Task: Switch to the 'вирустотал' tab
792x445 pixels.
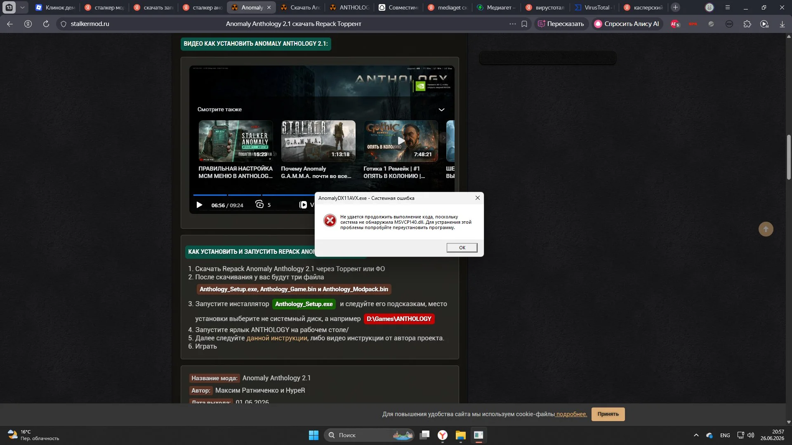Action: 546,7
